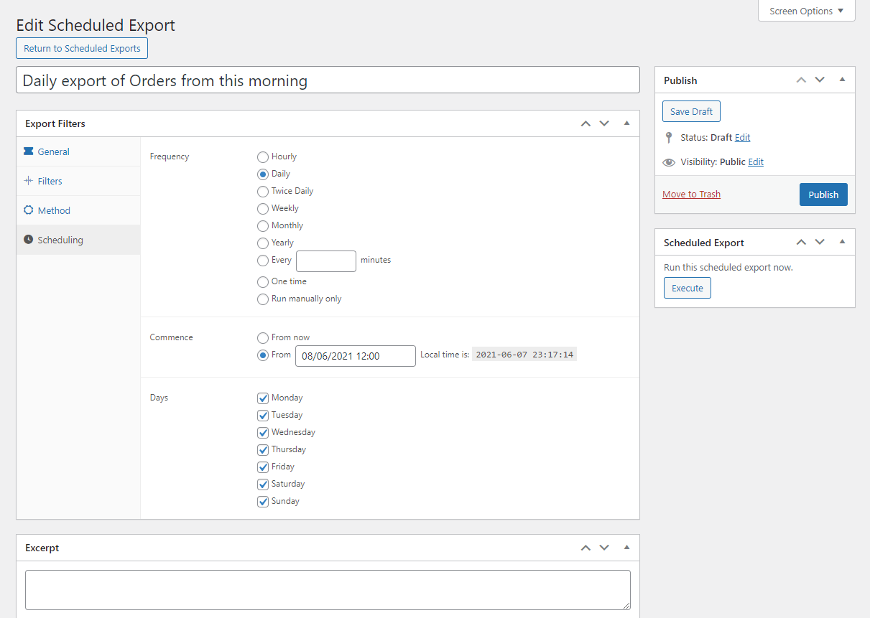Click the Edit Scheduled Export heading
This screenshot has width=870, height=618.
[96, 25]
